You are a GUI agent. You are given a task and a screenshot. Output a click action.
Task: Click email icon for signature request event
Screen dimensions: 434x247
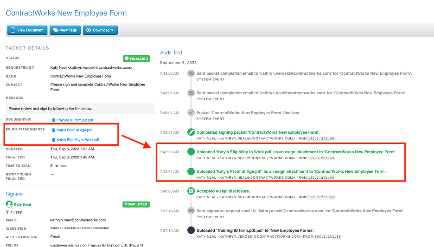point(191,211)
